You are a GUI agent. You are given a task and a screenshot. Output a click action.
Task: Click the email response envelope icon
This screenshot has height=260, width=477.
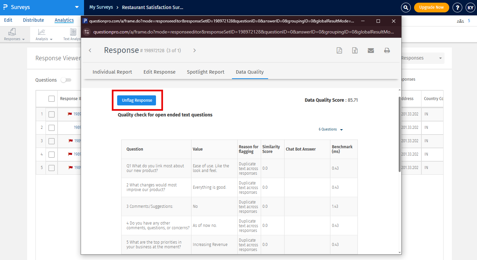pyautogui.click(x=371, y=51)
